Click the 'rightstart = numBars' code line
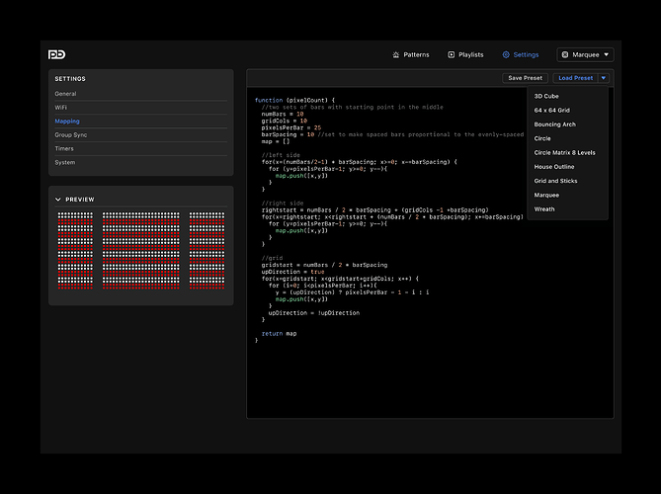This screenshot has height=494, width=661. pos(374,209)
